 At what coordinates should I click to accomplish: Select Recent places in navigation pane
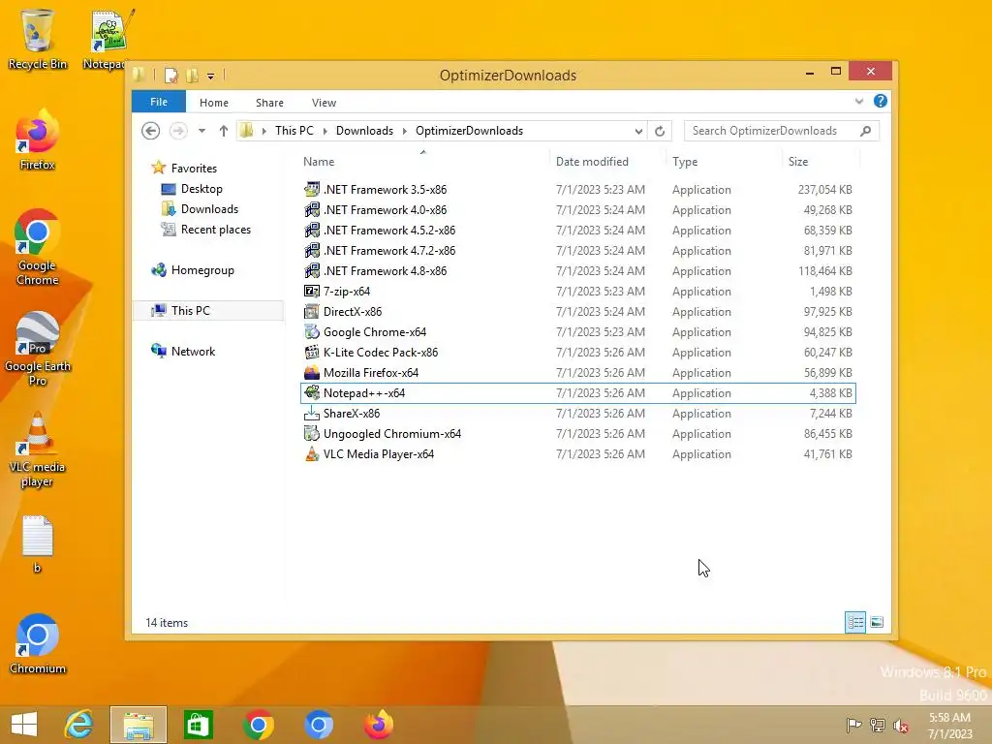pyautogui.click(x=215, y=229)
